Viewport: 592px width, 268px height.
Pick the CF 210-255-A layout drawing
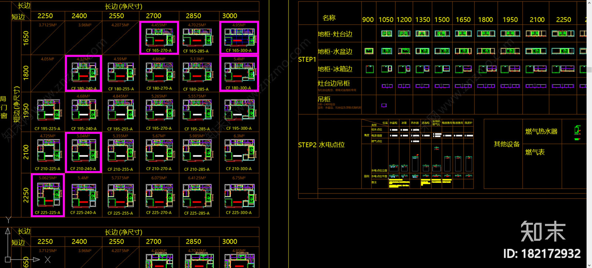(x=121, y=151)
